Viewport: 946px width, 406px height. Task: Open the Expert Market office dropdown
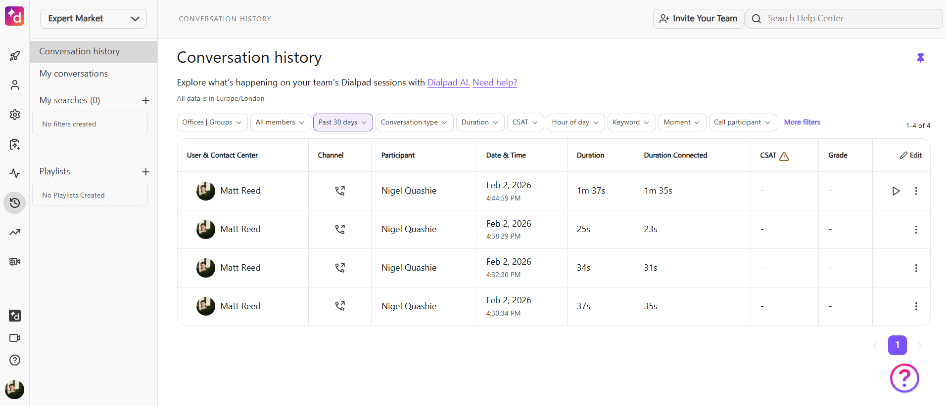94,19
